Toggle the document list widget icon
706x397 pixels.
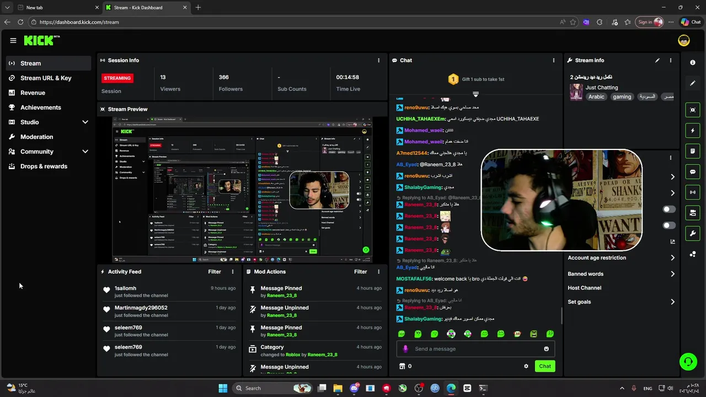coord(693,151)
